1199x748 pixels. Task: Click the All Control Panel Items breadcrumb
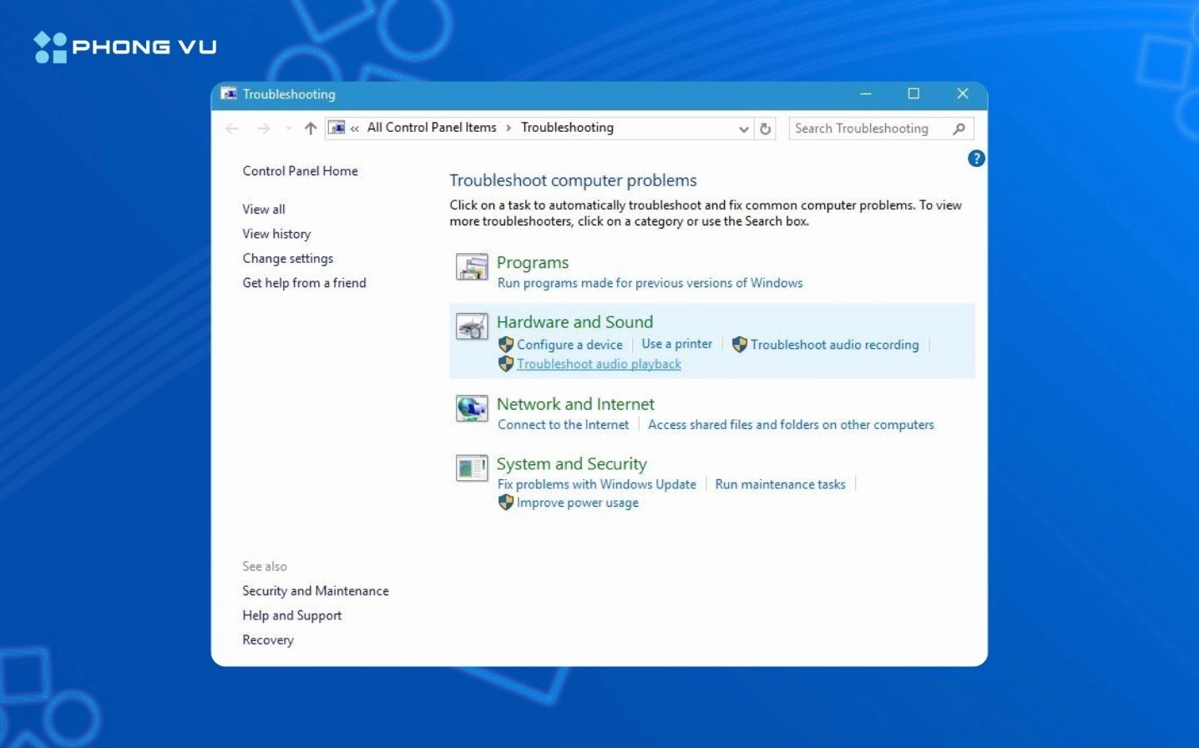[x=432, y=128]
